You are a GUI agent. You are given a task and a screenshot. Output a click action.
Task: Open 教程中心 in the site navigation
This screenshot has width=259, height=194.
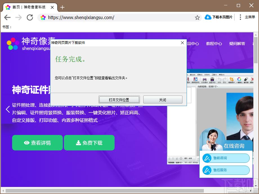(214, 44)
